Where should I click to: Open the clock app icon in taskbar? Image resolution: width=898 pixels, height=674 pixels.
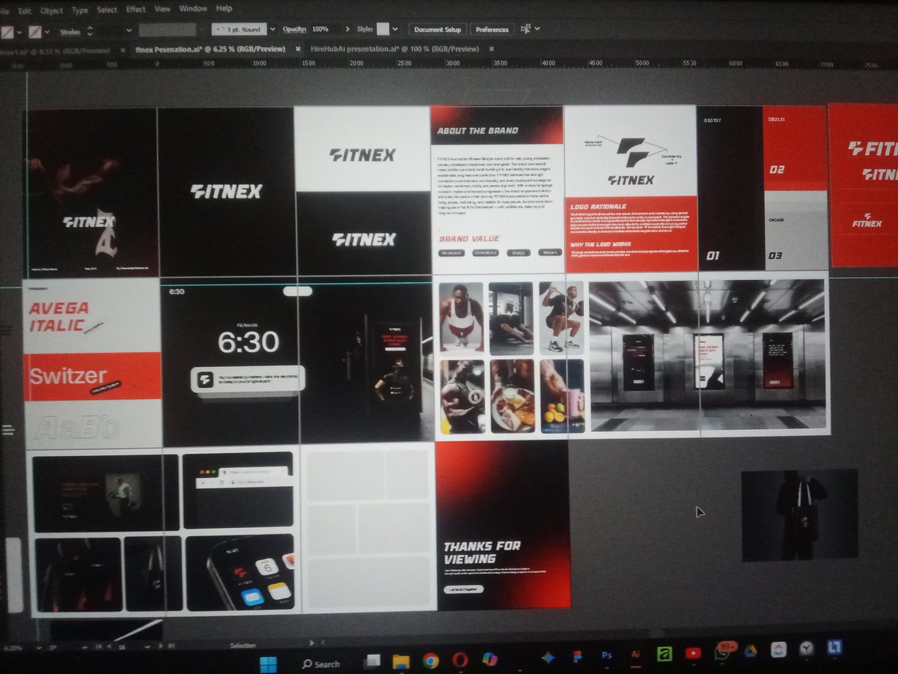click(807, 649)
